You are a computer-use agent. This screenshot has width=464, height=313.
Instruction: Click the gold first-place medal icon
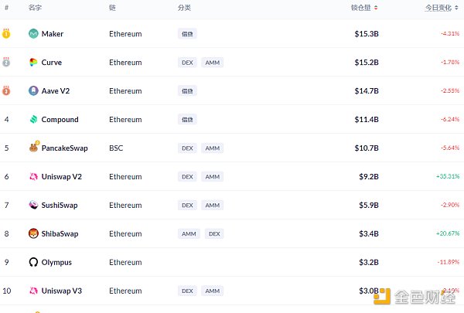(x=6, y=33)
